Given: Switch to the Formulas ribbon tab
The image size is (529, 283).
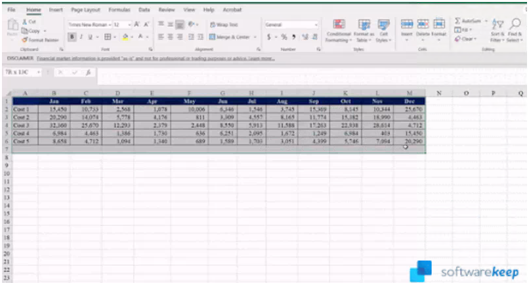Looking at the screenshot, I should pyautogui.click(x=121, y=10).
